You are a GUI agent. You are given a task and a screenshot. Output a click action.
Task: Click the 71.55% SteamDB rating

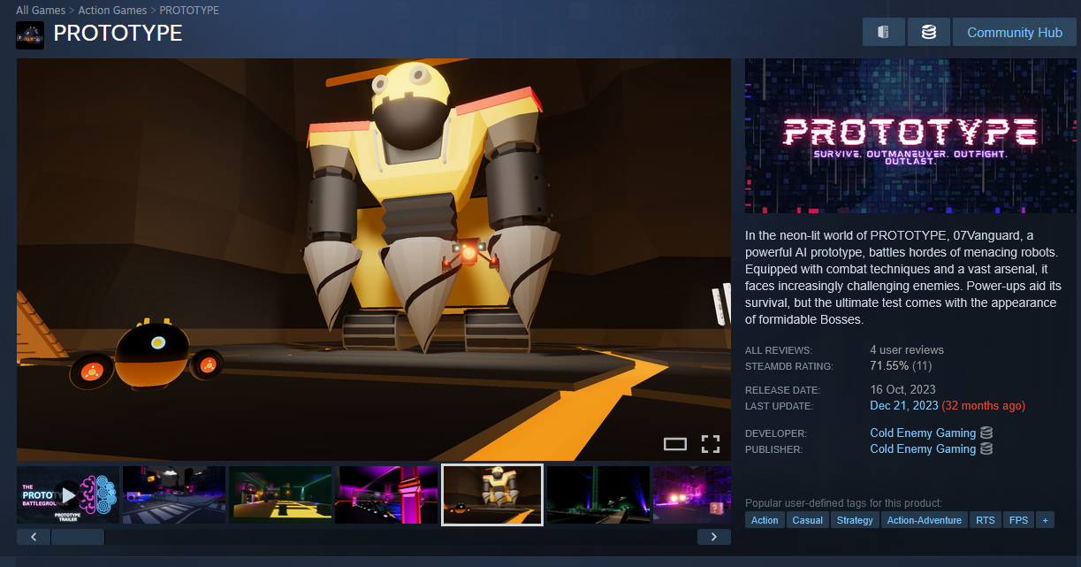(889, 365)
